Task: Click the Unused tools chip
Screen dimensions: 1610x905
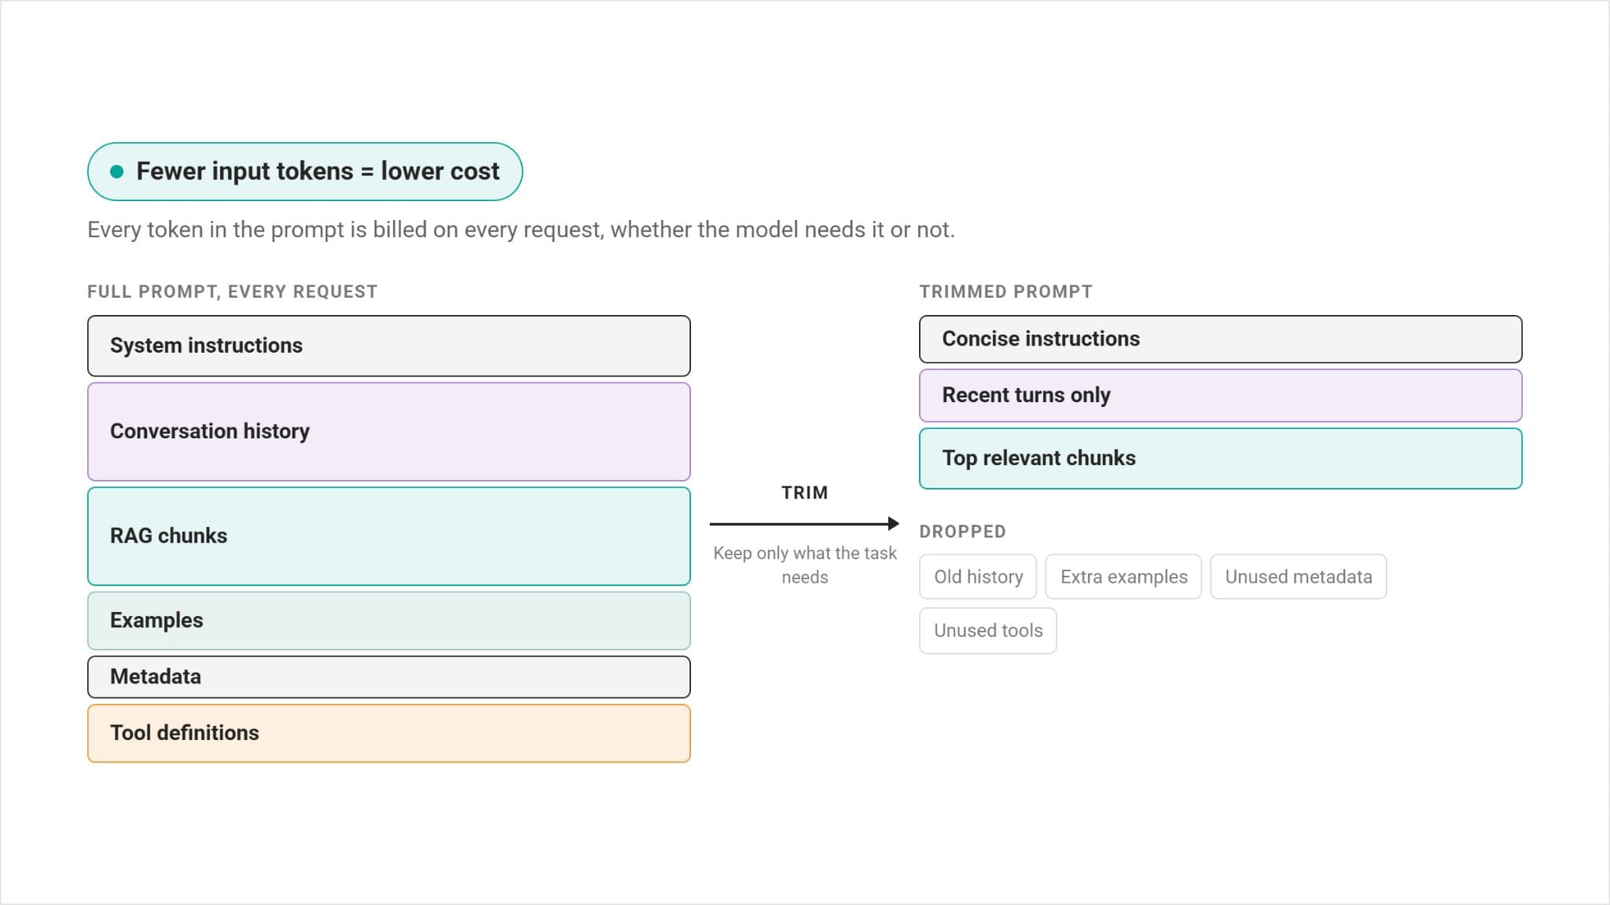Action: tap(987, 630)
